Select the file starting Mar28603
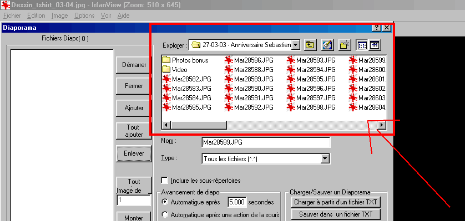465x221 pixels. tap(368, 98)
